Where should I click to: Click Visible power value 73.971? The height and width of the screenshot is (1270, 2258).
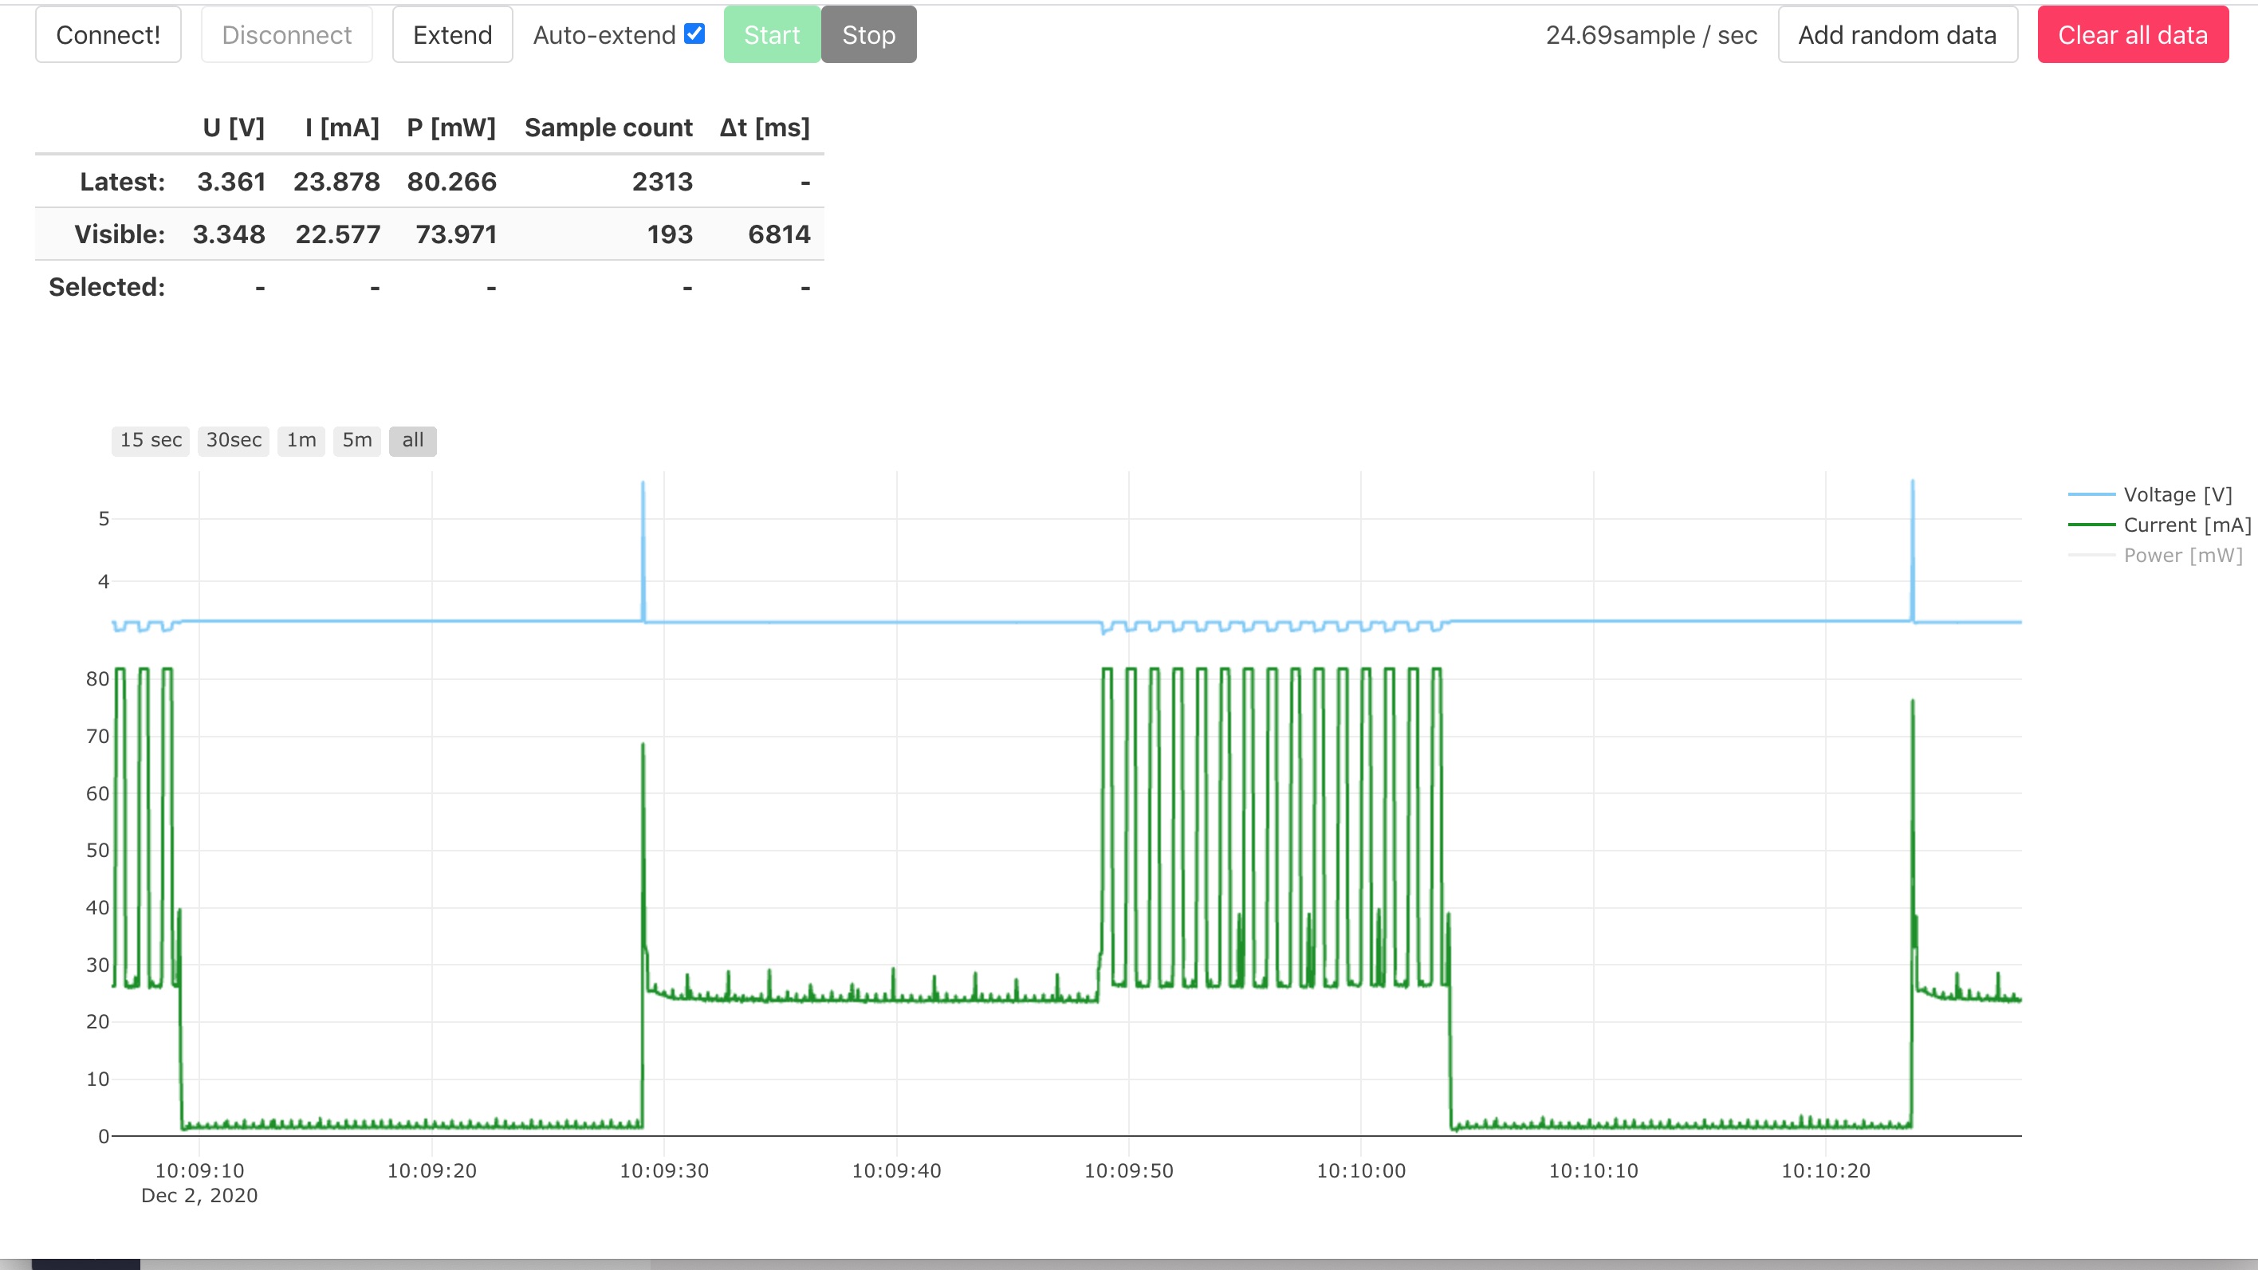(x=456, y=234)
